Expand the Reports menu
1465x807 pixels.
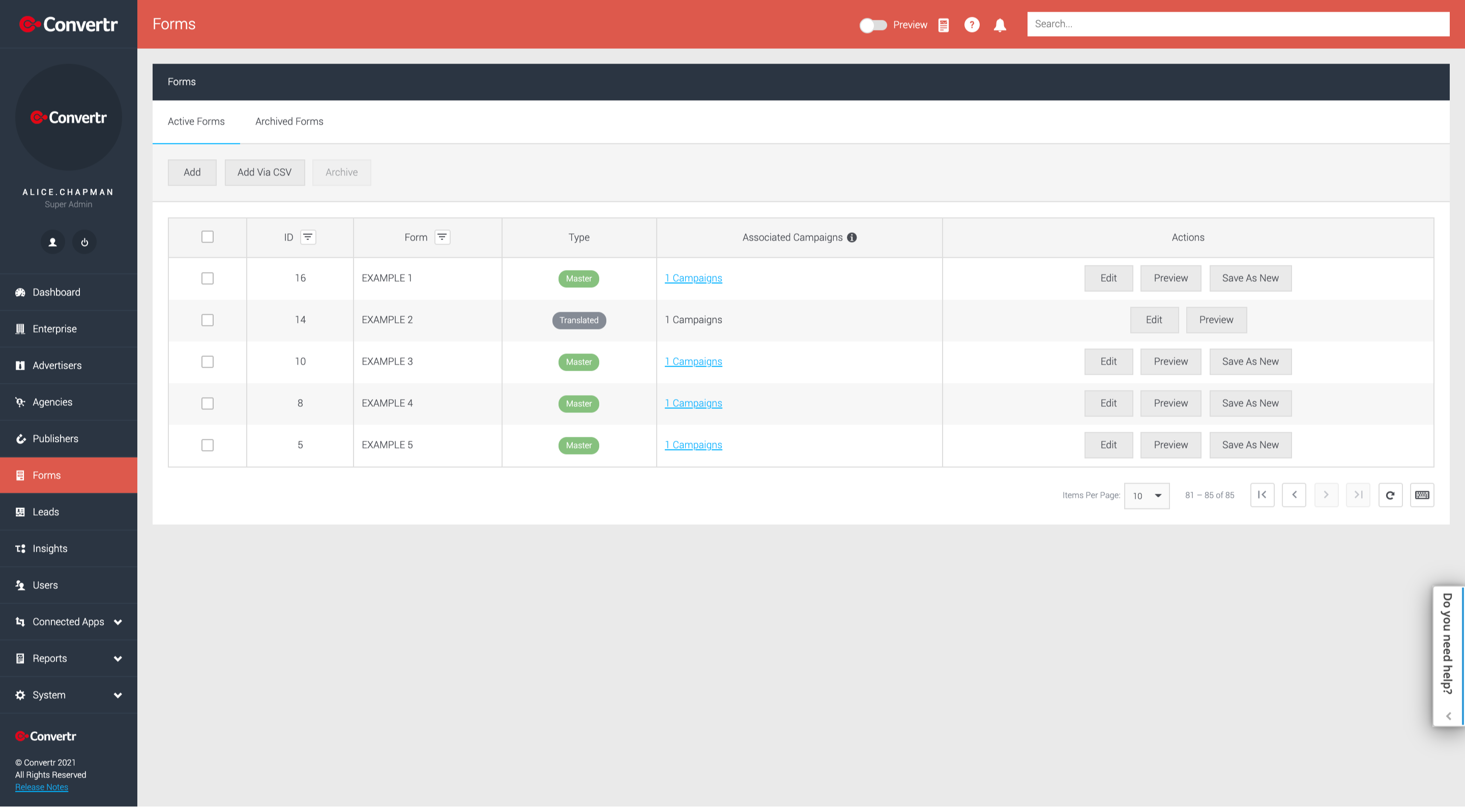(x=68, y=658)
